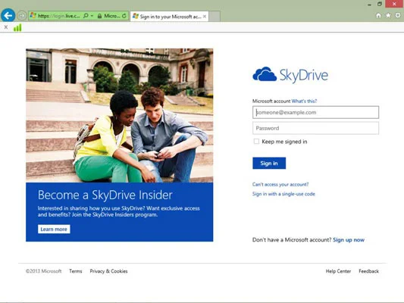This screenshot has height=303, width=404.
Task: Click the green signal bars icon
Action: pos(17,27)
